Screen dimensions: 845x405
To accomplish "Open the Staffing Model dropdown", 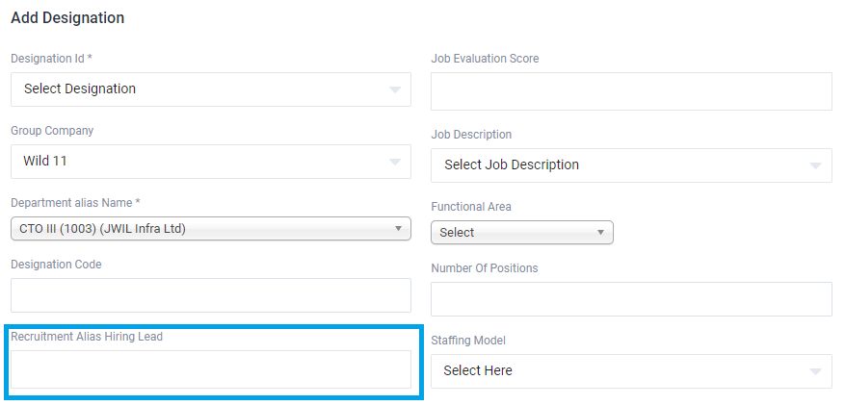I will coord(617,371).
